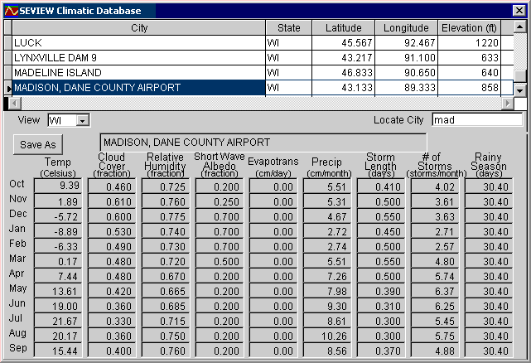
Task: Click the horizontal scroll right arrow
Action: (507, 103)
